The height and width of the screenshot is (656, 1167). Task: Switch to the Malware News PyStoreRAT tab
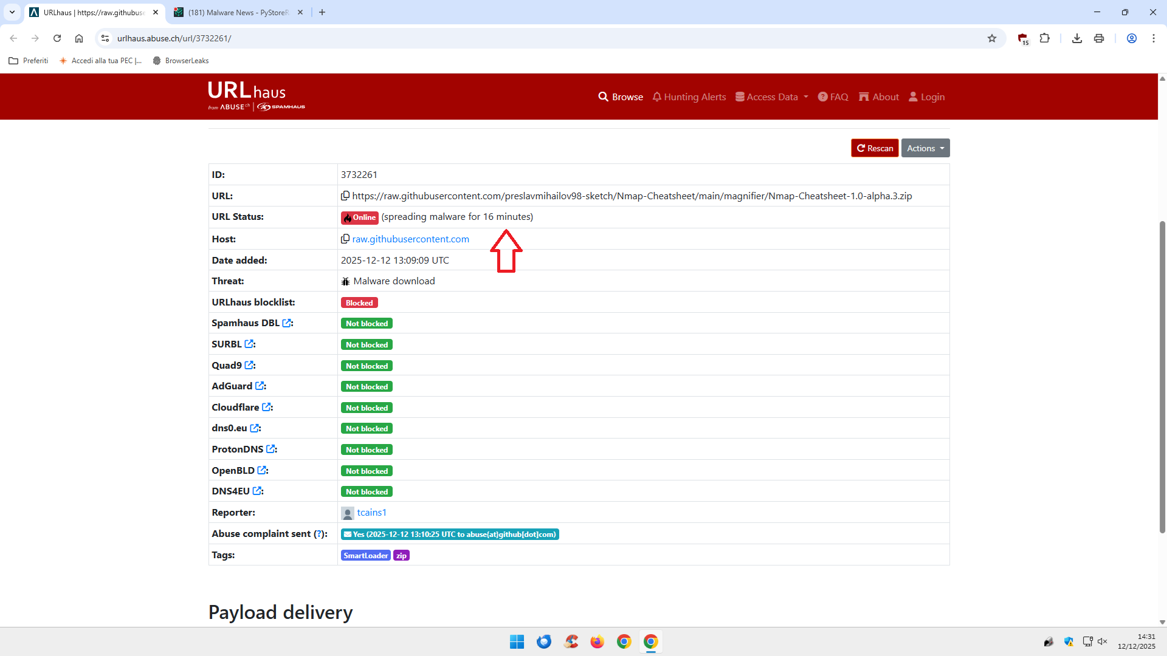click(238, 12)
